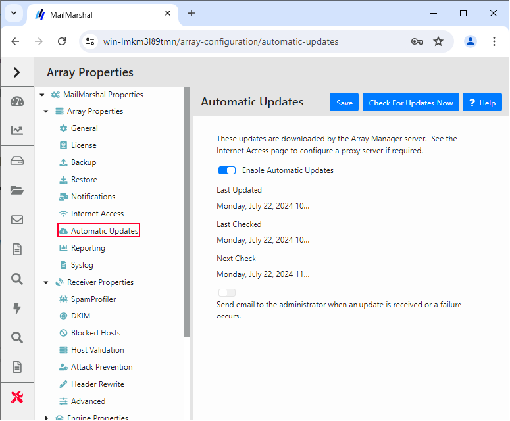
Task: Select Header Rewrite tree item
Action: click(x=97, y=384)
